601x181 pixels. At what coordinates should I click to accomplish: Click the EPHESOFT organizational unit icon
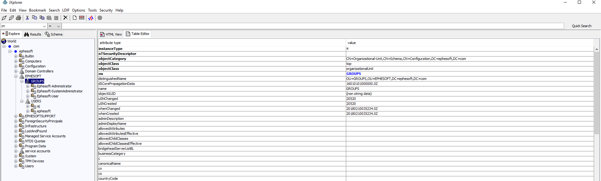point(22,76)
